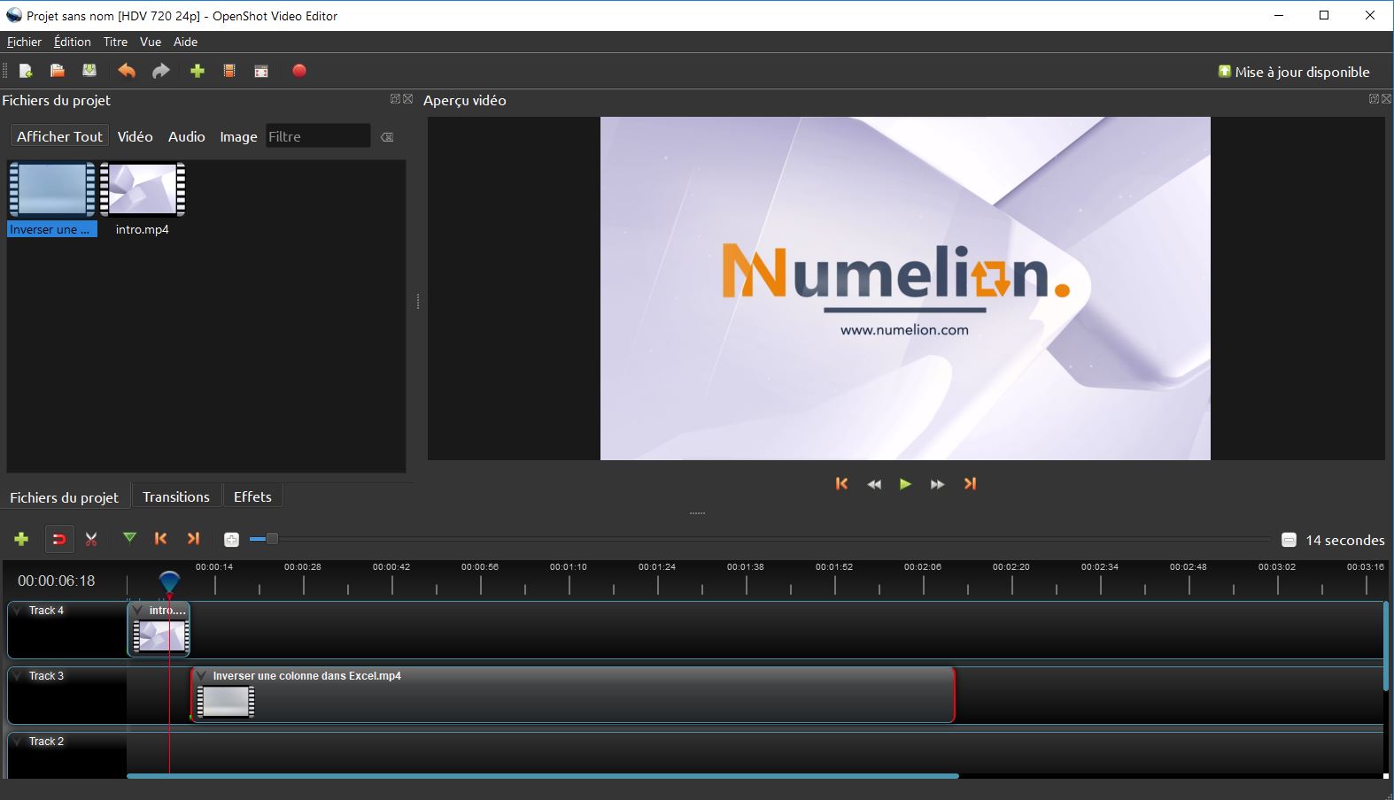
Task: Create a new project via toolbar icon
Action: tap(26, 72)
